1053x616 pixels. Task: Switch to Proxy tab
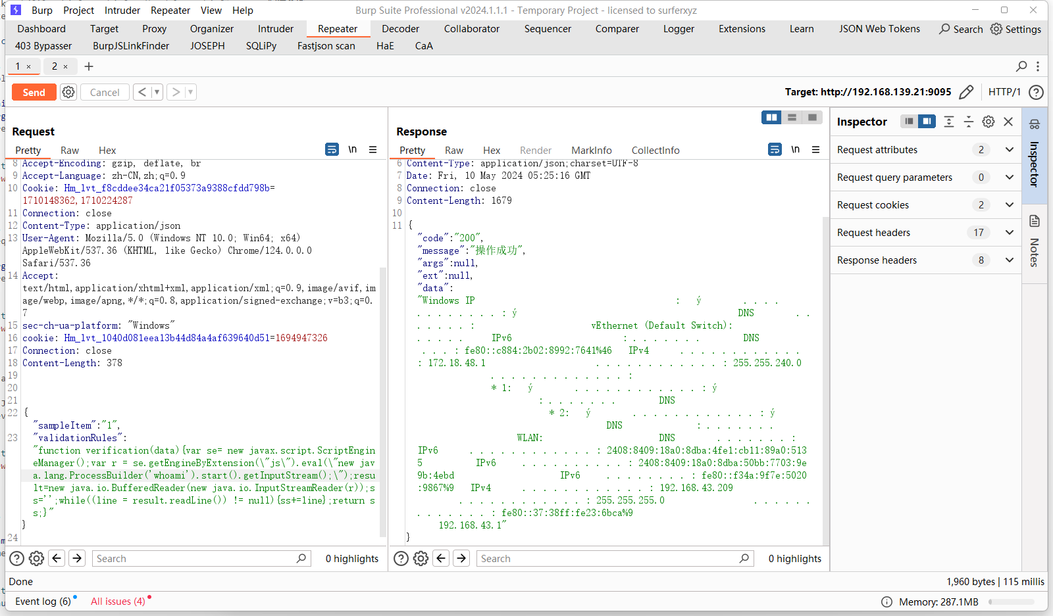[154, 29]
